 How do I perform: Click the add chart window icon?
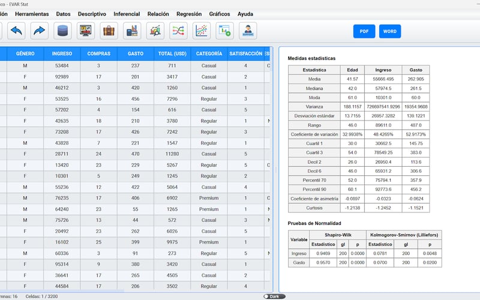[224, 31]
